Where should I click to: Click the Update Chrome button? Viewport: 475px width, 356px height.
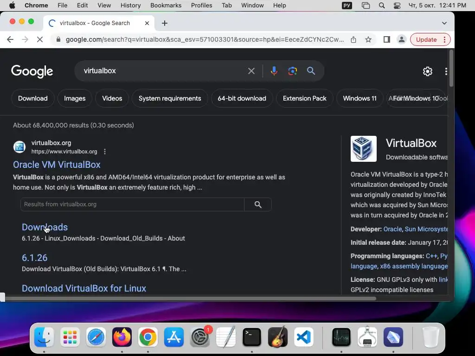(430, 39)
